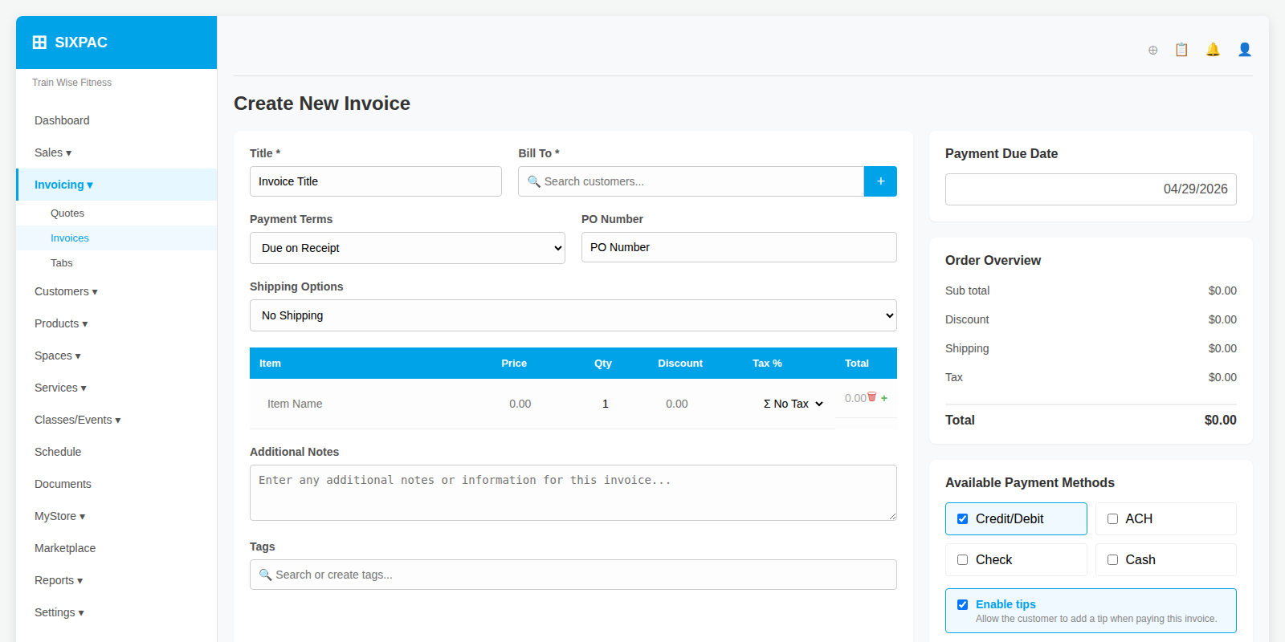
Task: Click the Sub total label
Action: pyautogui.click(x=967, y=291)
